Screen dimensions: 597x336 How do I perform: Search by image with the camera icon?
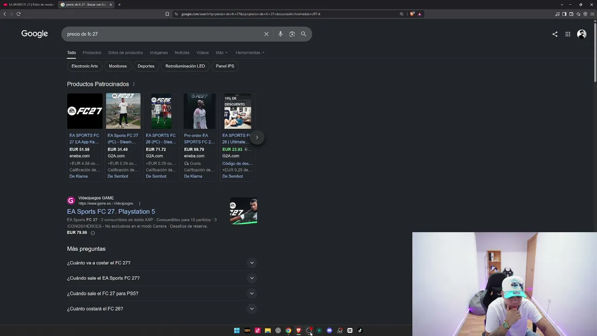[292, 34]
